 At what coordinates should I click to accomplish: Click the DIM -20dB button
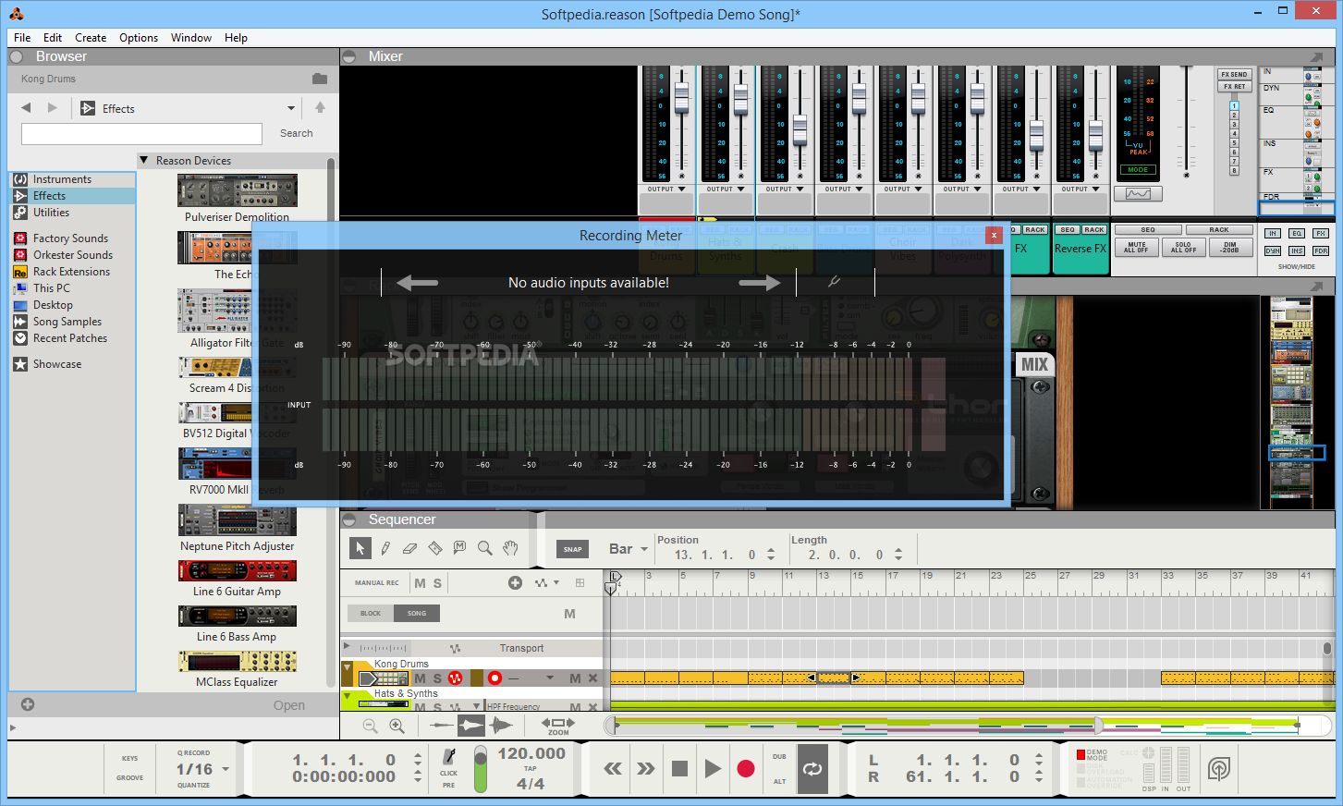[x=1230, y=248]
